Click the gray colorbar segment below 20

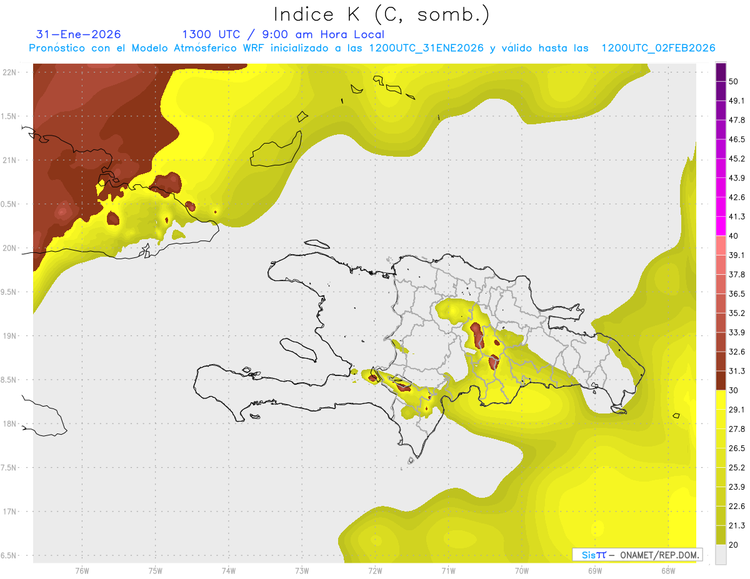coord(721,554)
